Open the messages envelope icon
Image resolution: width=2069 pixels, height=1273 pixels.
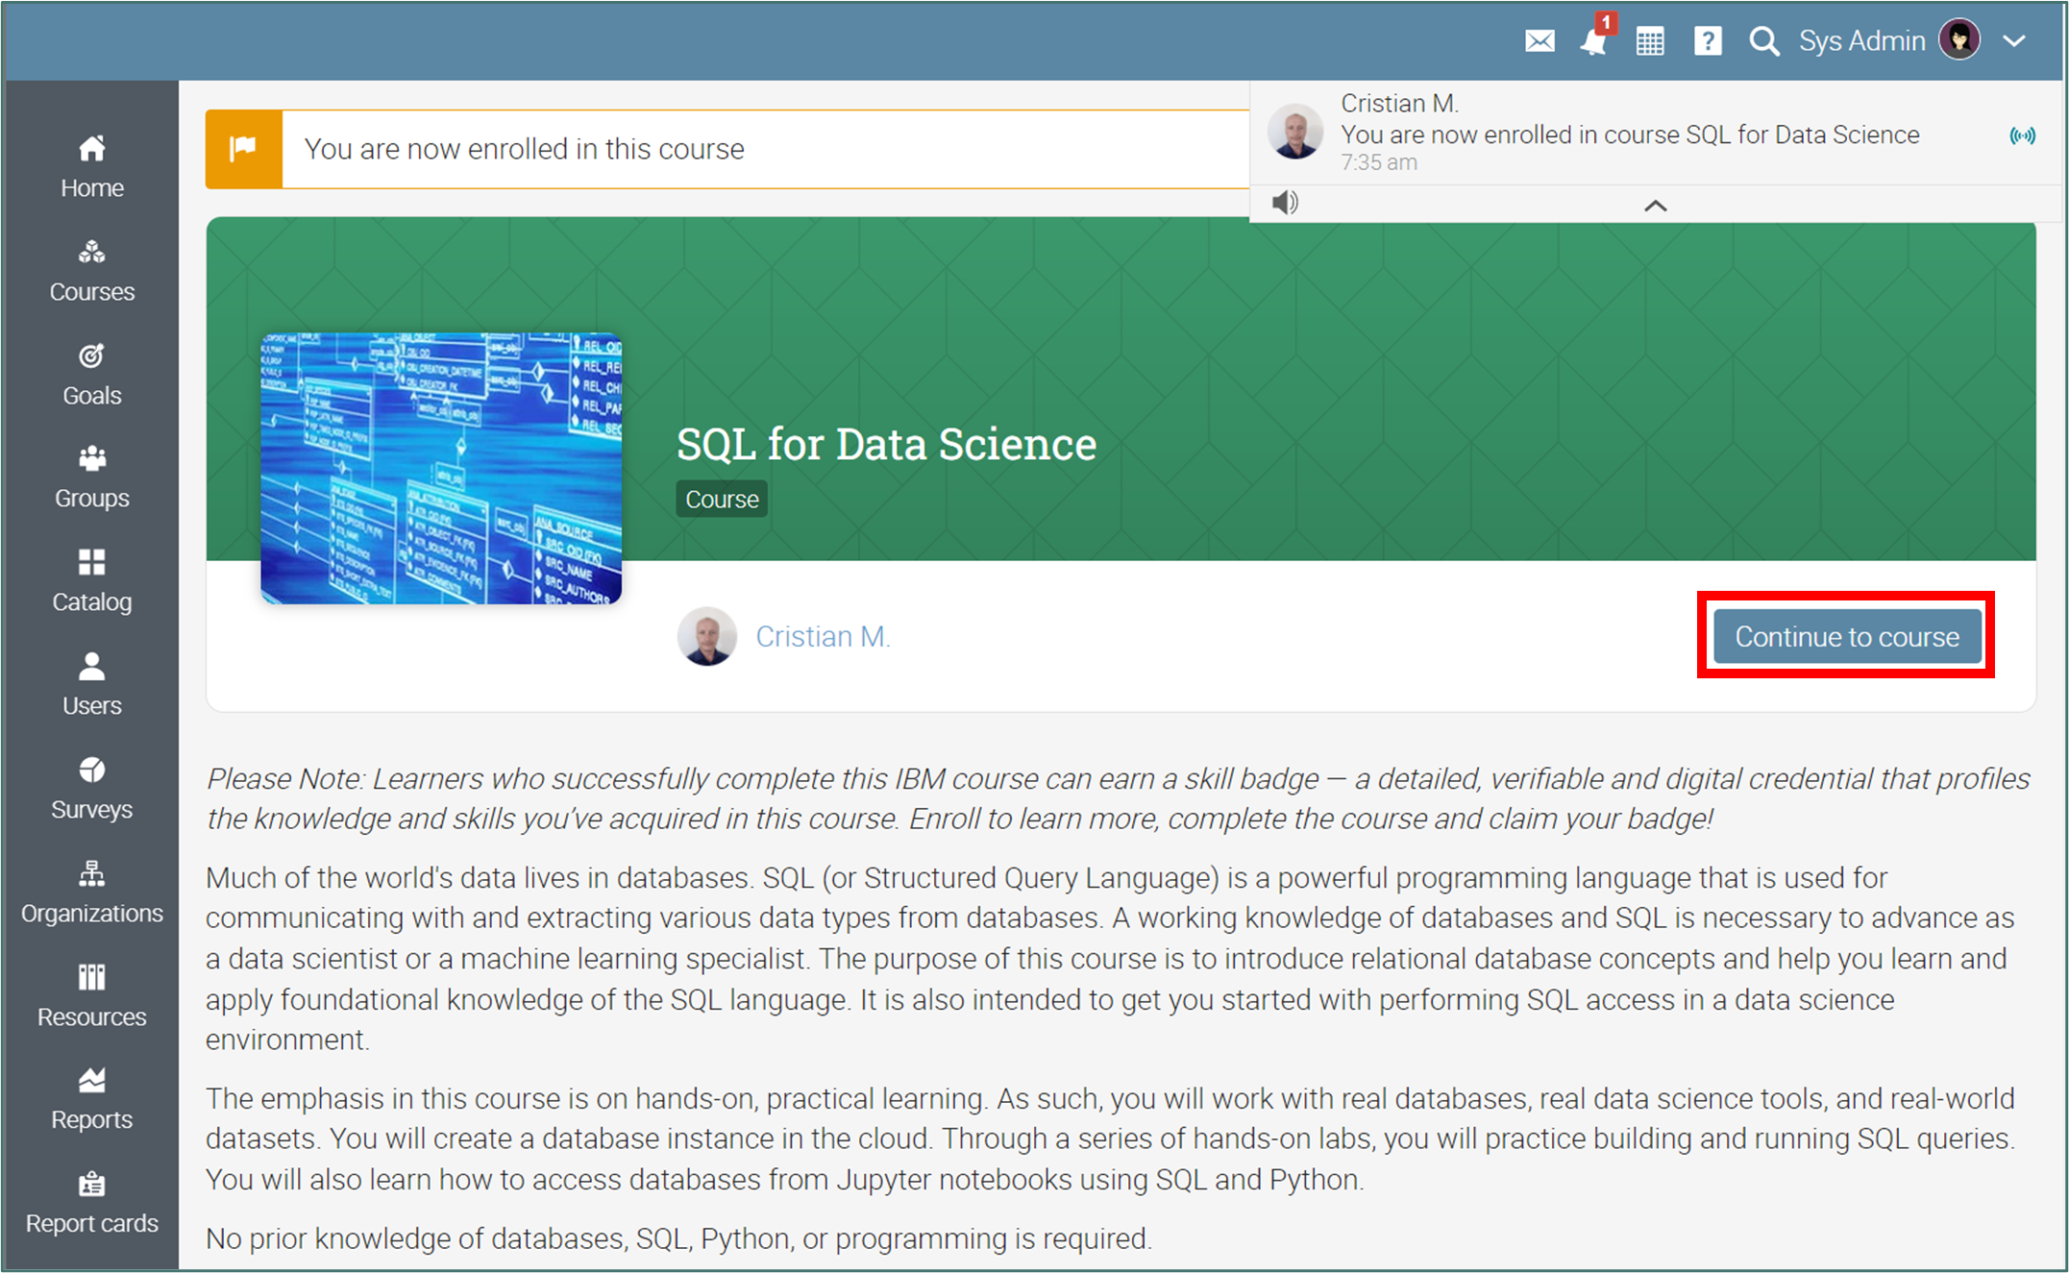(x=1539, y=41)
